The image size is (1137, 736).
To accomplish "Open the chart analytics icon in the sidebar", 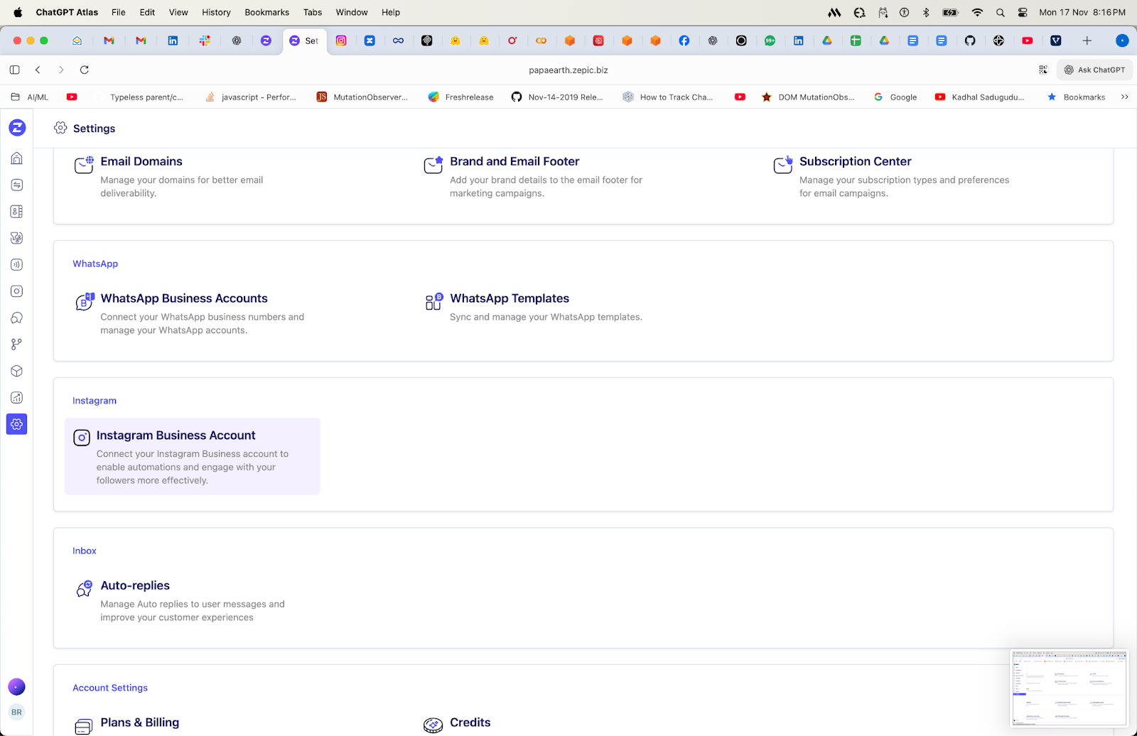I will (x=17, y=398).
